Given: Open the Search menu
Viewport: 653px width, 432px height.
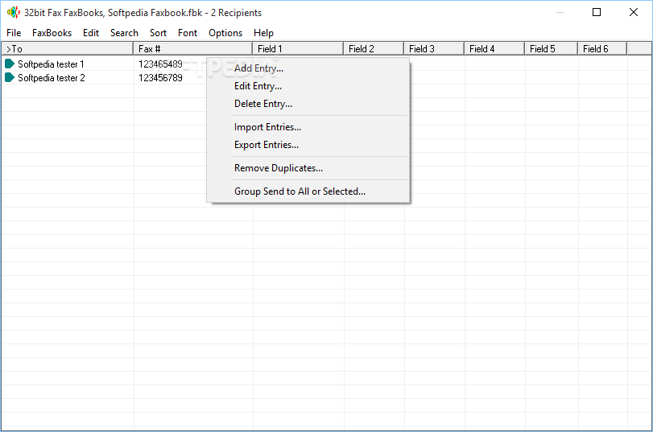Looking at the screenshot, I should 124,33.
